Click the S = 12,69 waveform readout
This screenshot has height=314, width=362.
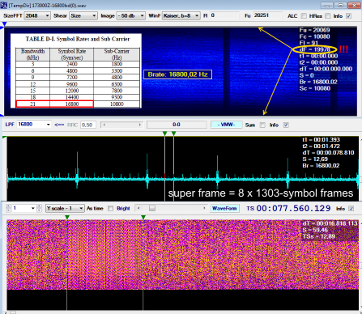[x=315, y=159]
